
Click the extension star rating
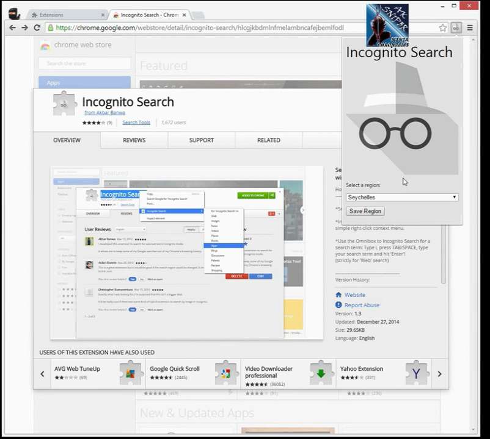[93, 123]
